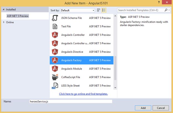Select the Text File document icon
The height and width of the screenshot is (113, 173).
point(55,27)
